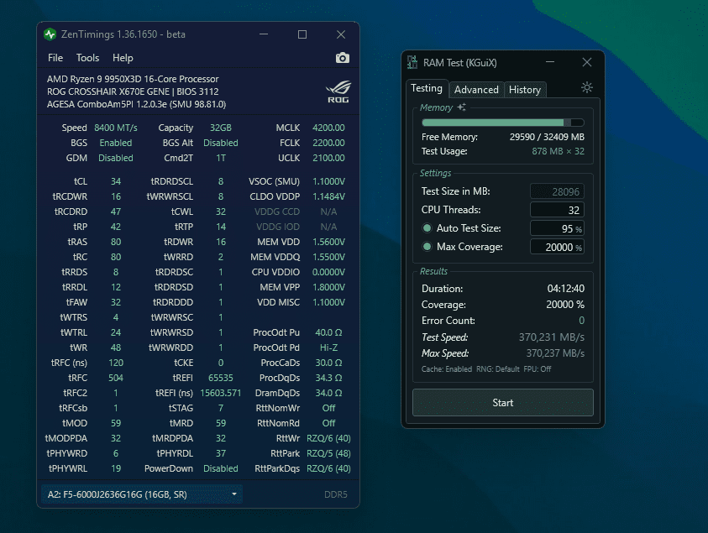This screenshot has height=533, width=708.
Task: Maximize the ZenTimings window
Action: coord(302,34)
